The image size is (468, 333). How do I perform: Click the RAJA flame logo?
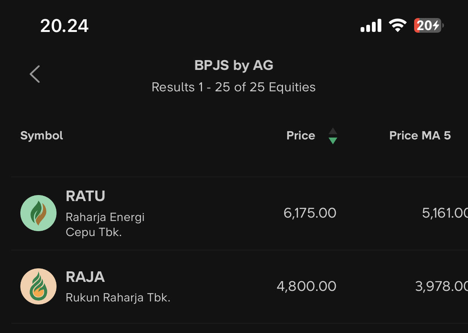[x=38, y=286]
